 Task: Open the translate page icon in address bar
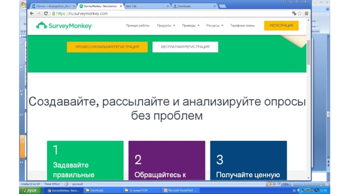294,13
